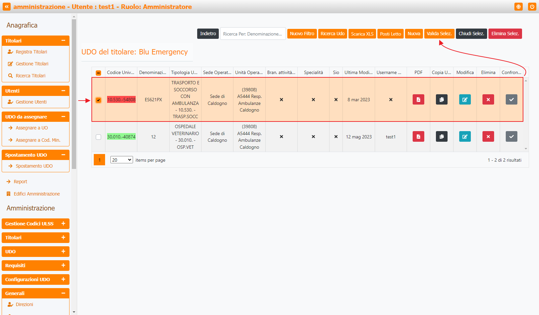Open Gestione Titolari in the sidebar
The width and height of the screenshot is (539, 315).
(32, 64)
